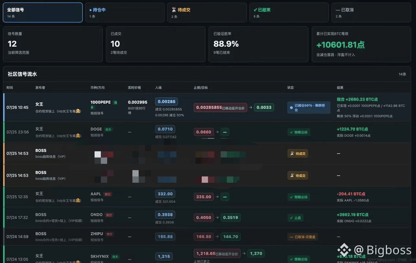416x263 pixels.
Task: Click the 结果 column header
Action: 340,87
